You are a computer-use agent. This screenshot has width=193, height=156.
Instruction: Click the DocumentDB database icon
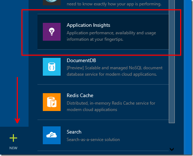pyautogui.click(x=52, y=67)
